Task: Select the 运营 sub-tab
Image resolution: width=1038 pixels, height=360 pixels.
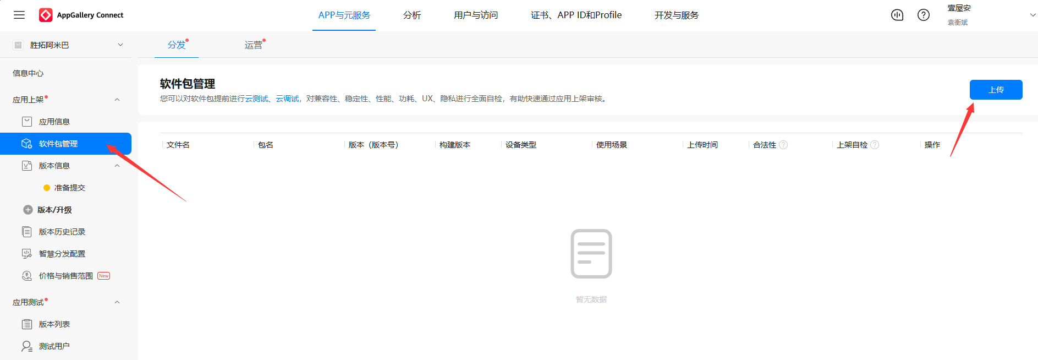Action: pyautogui.click(x=254, y=45)
